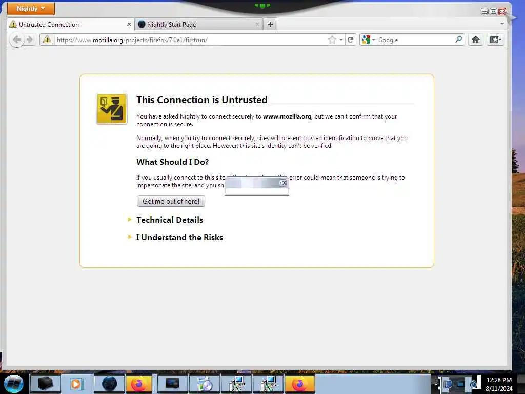Open the address bar history dropdown arrow
Image resolution: width=525 pixels, height=394 pixels.
click(x=341, y=40)
